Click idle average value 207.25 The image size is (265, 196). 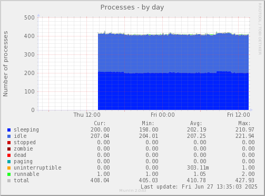[197, 136]
